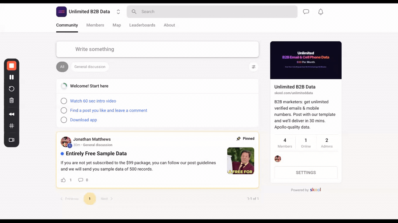View the 2 Admins count

(x=326, y=143)
